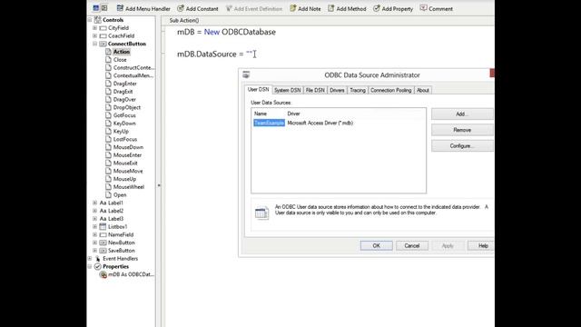Click the Remove data source button

pos(462,130)
